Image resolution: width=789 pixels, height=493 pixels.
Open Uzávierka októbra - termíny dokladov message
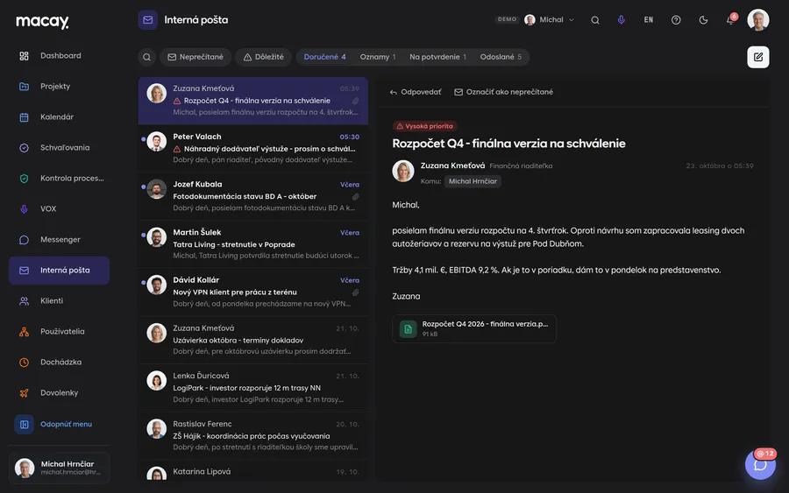pyautogui.click(x=253, y=341)
